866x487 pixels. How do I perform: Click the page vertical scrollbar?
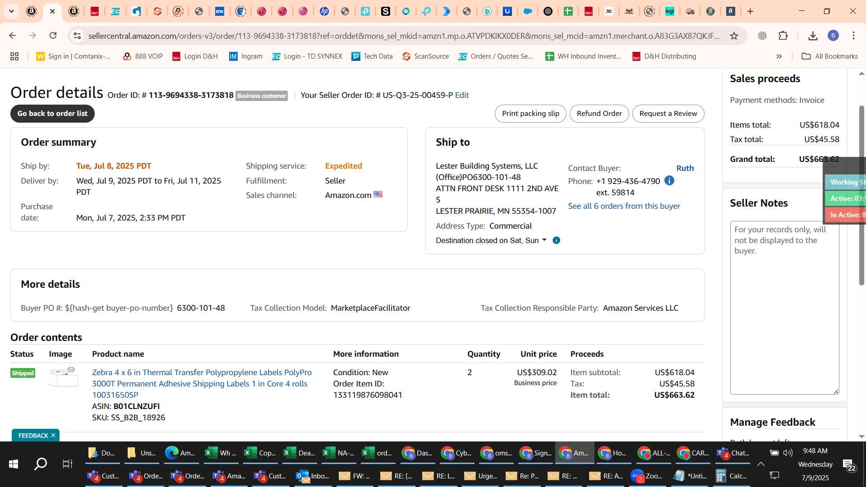(x=861, y=195)
